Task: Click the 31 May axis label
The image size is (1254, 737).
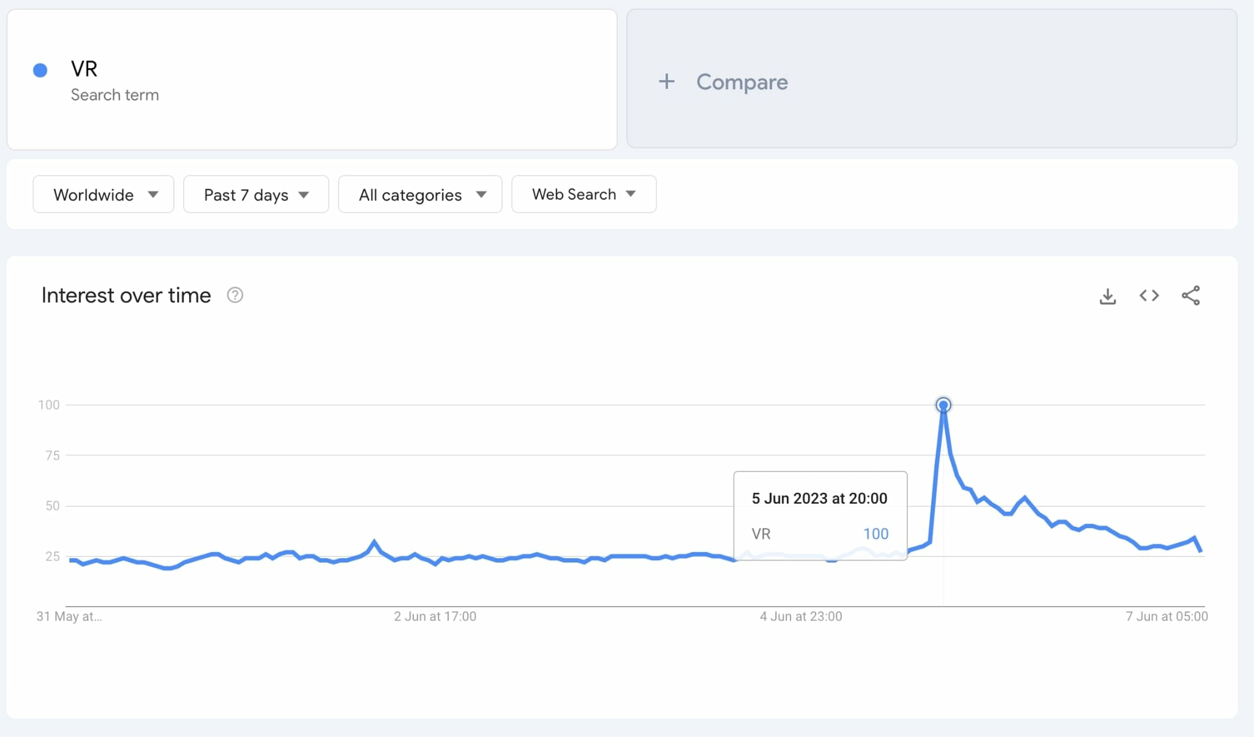Action: point(69,616)
